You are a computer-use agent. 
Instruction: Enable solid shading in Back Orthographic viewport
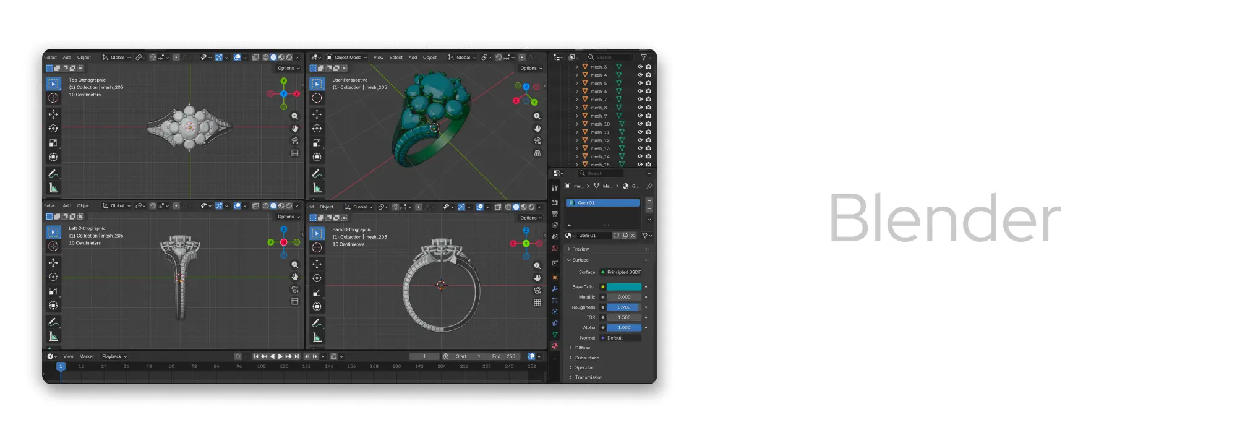516,207
